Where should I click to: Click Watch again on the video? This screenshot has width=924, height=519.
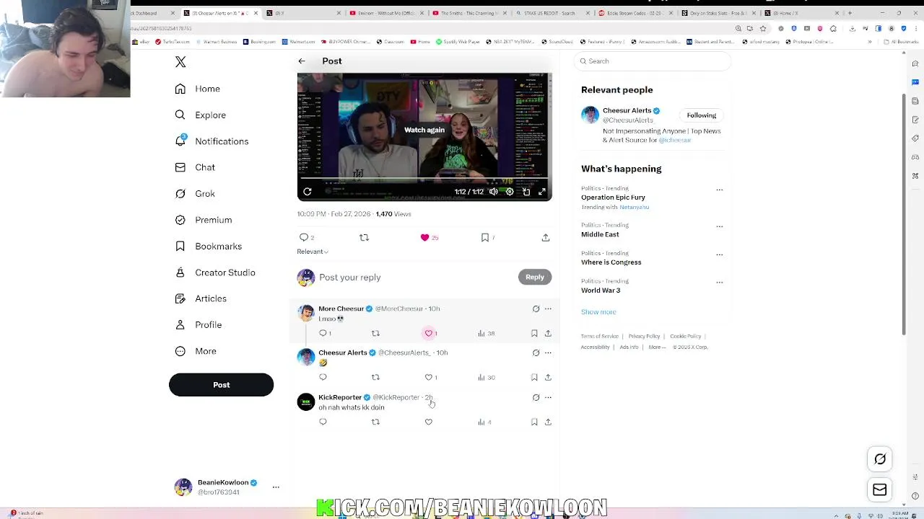click(x=424, y=130)
